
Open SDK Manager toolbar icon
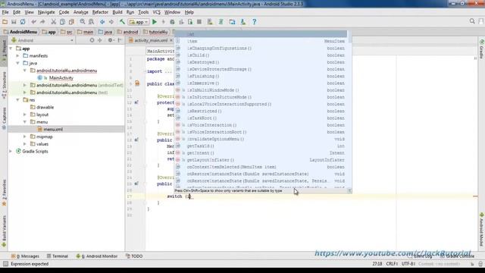243,22
